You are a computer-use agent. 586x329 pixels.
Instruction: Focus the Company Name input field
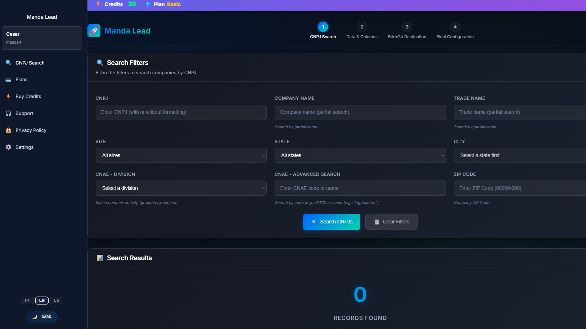pyautogui.click(x=360, y=112)
